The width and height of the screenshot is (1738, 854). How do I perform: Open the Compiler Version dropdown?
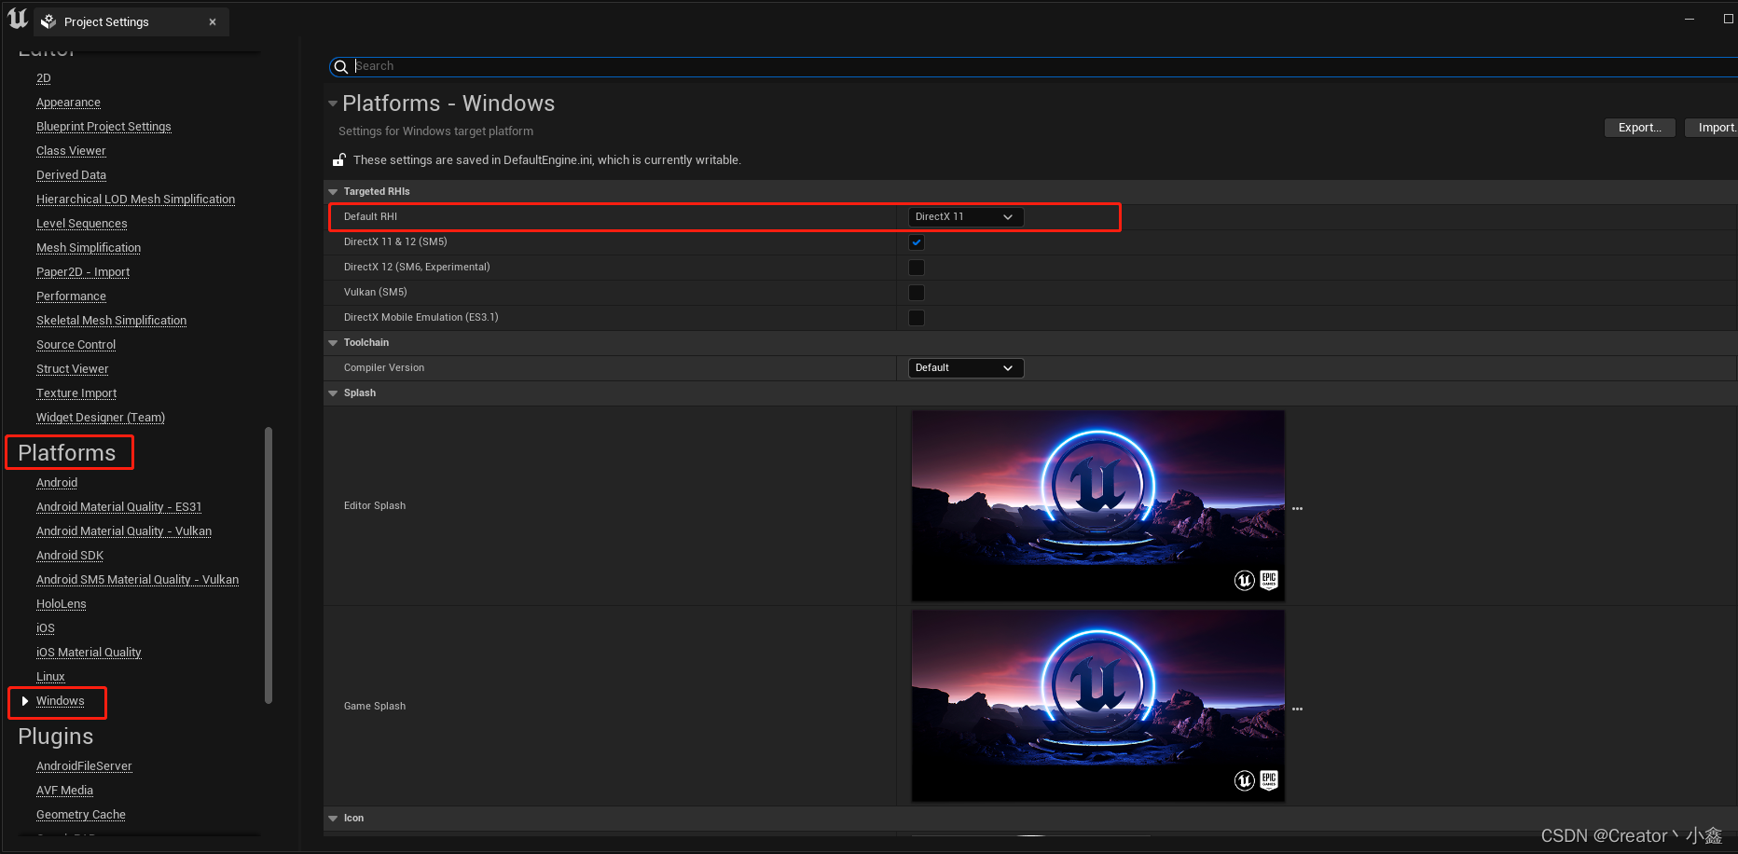(x=965, y=367)
